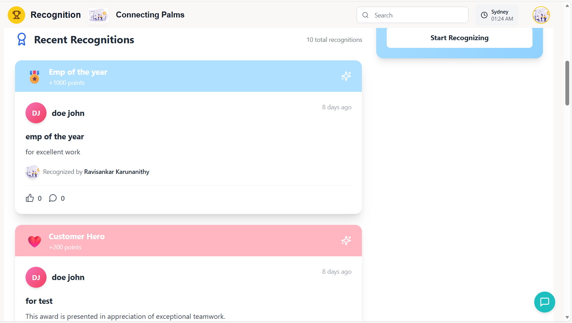
Task: Open the Connecting Palms company logo
Action: coord(98,15)
